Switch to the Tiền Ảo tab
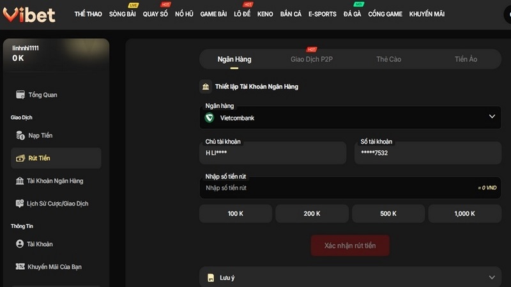 point(466,59)
